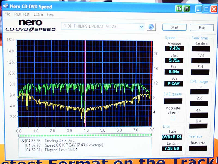Click the log timestamp [04:37:26]
Image resolution: width=218 pixels, height=164 pixels.
[33, 140]
